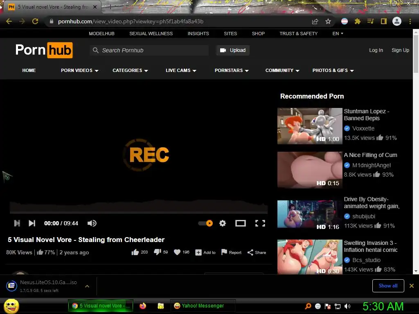Viewport: 419px width, 314px height.
Task: Expand the Categories dropdown
Action: (x=130, y=70)
